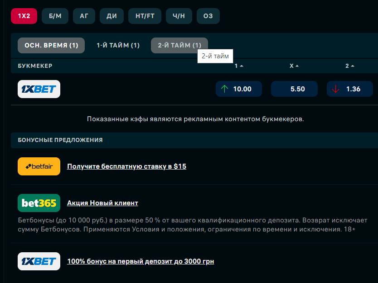This screenshot has width=378, height=283.
Task: Pick the 1.36 away win odds
Action: (x=350, y=89)
